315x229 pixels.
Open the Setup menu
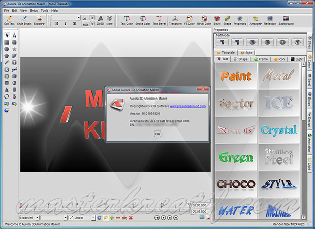(34, 11)
